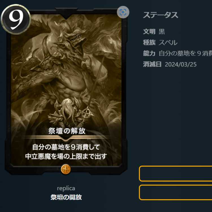Click the cost 9 circle badge

16,19
